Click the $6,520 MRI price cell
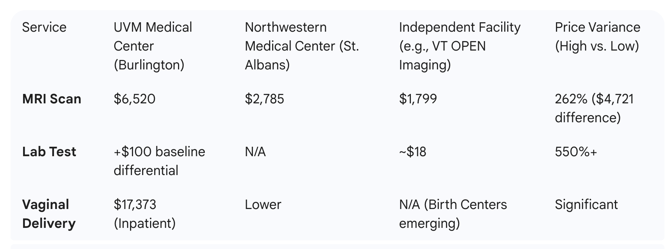The height and width of the screenshot is (249, 669). click(x=135, y=99)
